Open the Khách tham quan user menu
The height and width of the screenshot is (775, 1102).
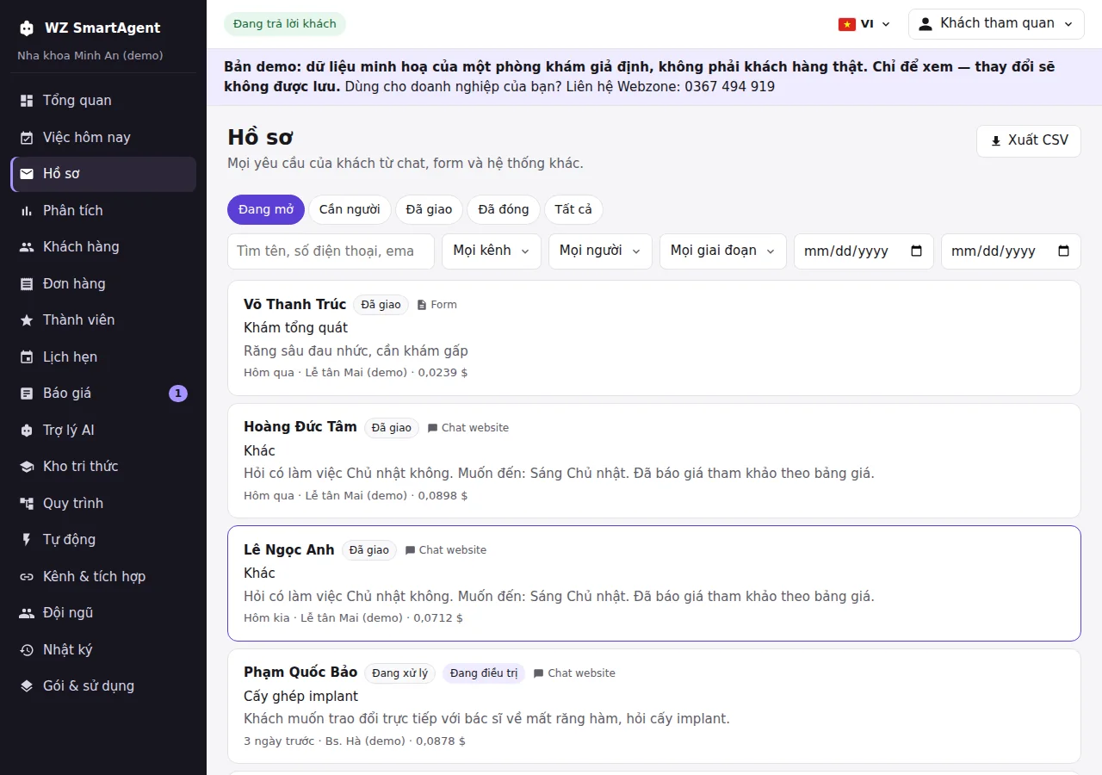pyautogui.click(x=996, y=24)
